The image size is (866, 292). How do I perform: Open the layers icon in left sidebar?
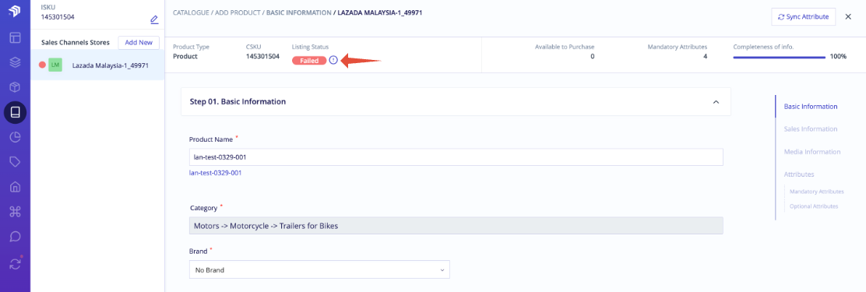(x=15, y=62)
